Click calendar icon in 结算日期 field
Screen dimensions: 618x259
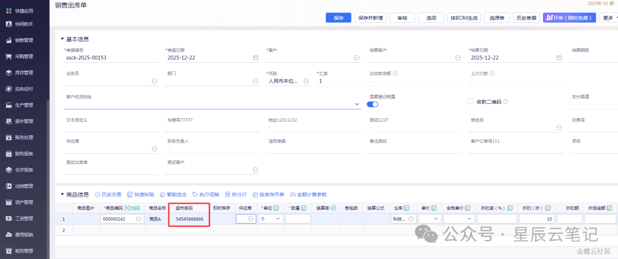pyautogui.click(x=559, y=58)
